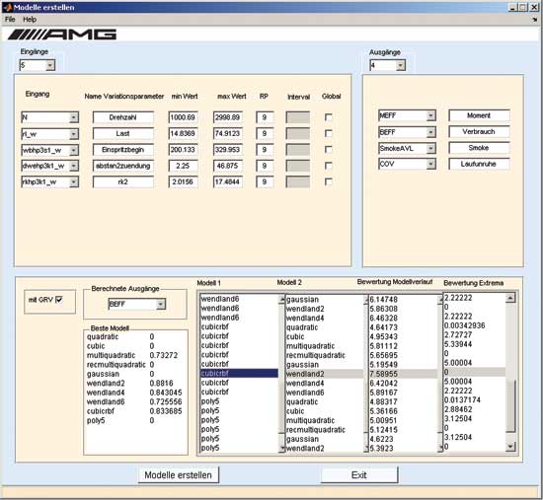Image resolution: width=543 pixels, height=500 pixels.
Task: Click max Wert field 2998.89
Action: click(x=227, y=117)
